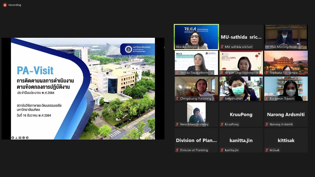
Task: Click muted mic icon on KruuPong tile
Action: click(222, 124)
